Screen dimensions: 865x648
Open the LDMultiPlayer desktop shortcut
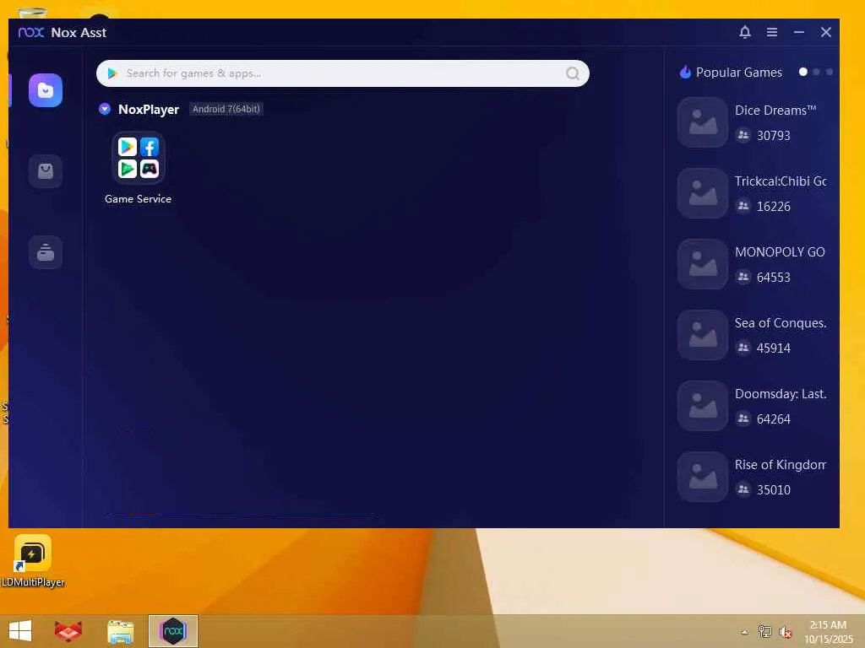tap(33, 561)
